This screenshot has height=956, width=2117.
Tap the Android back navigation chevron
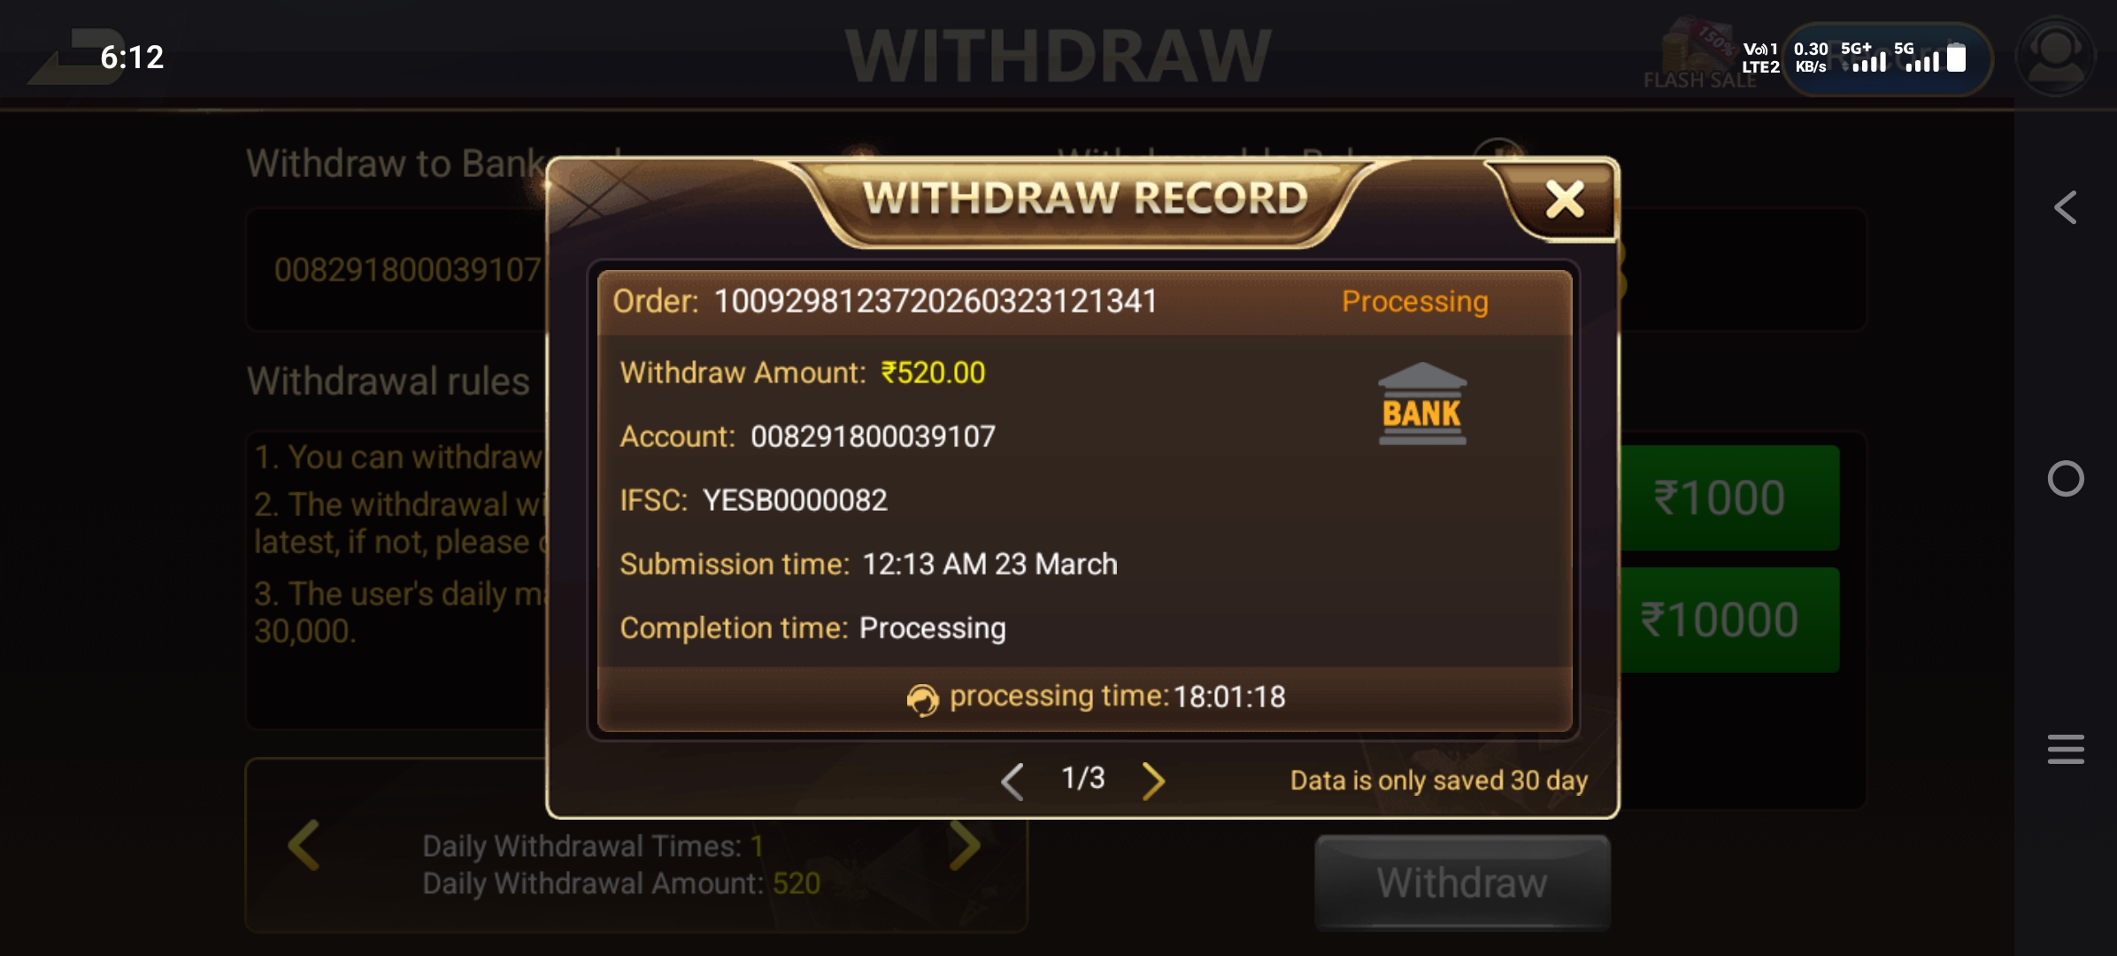2065,208
